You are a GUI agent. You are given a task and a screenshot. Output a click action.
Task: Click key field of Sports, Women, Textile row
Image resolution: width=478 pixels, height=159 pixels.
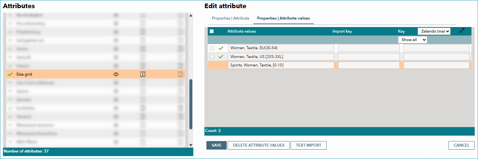436,65
